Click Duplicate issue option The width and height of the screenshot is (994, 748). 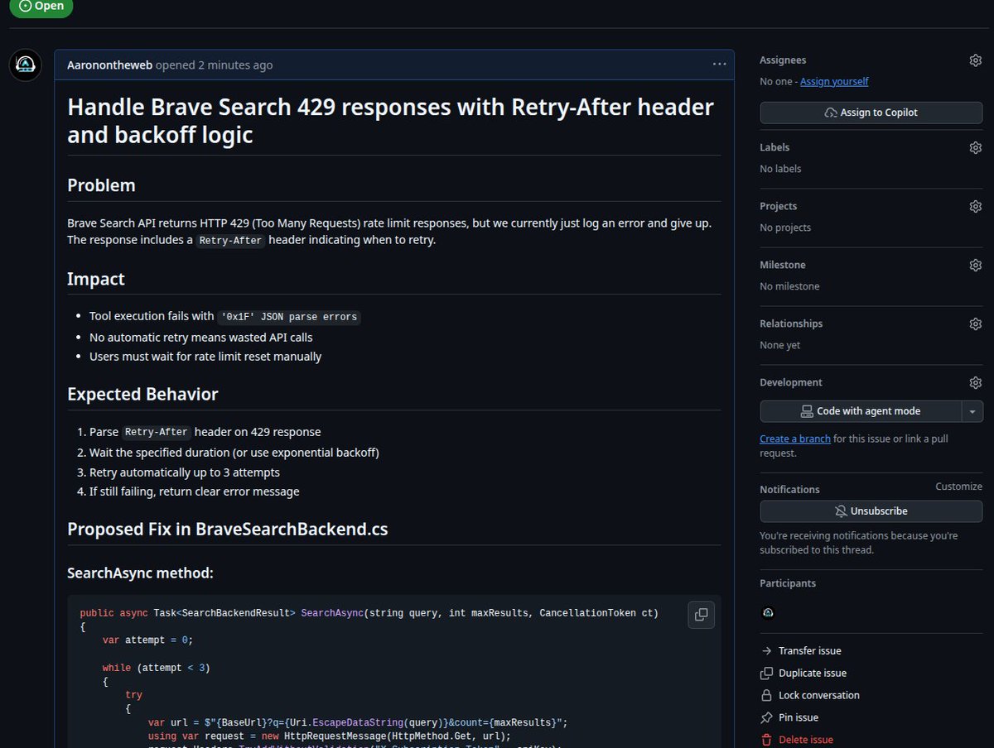(803, 674)
